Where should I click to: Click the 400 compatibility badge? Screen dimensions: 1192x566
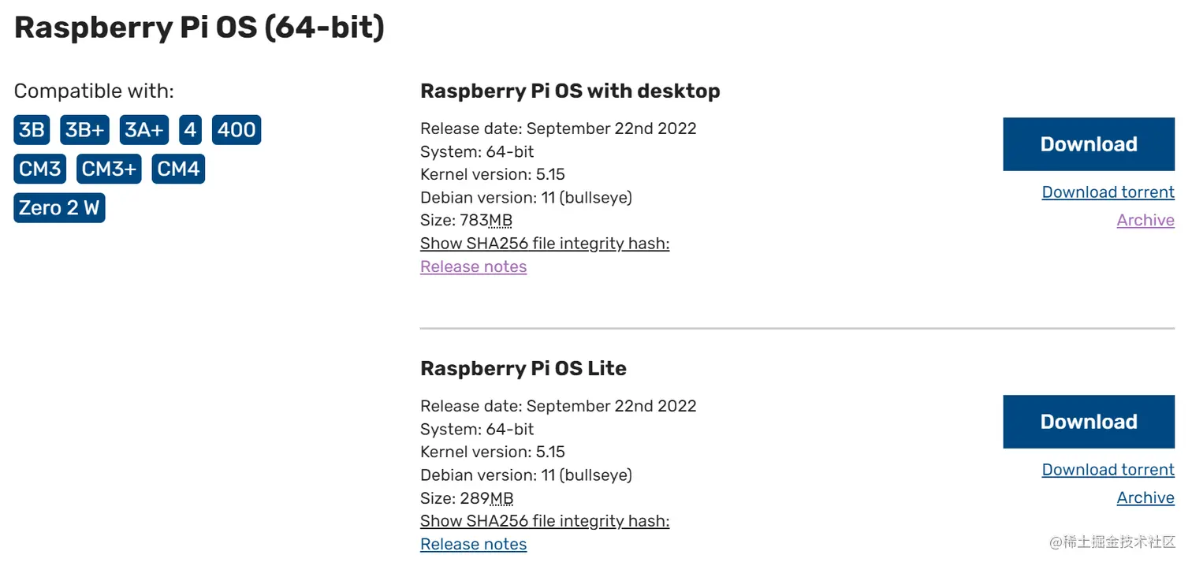coord(236,129)
